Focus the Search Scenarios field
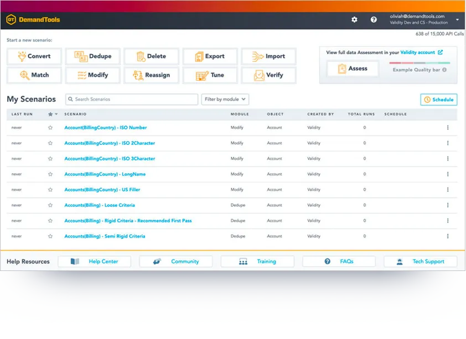This screenshot has height=339, width=466. (132, 99)
